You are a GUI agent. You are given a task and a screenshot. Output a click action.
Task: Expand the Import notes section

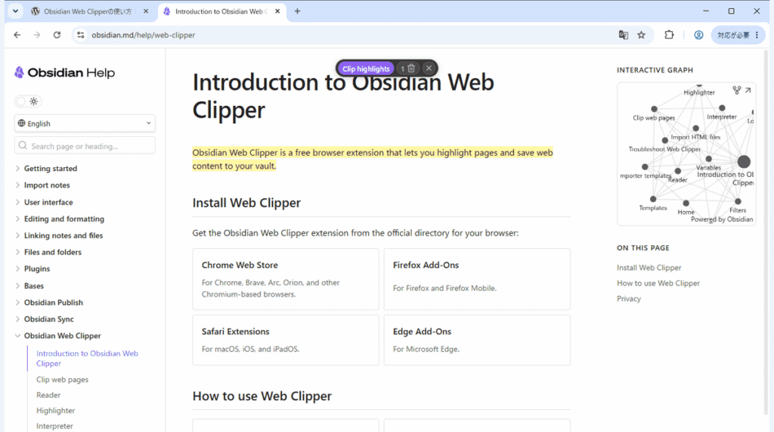click(x=47, y=185)
